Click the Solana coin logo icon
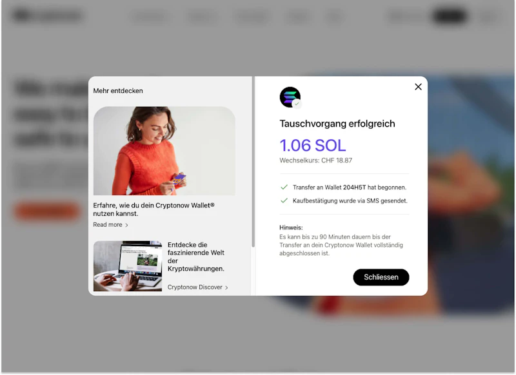516x375 pixels. pyautogui.click(x=290, y=97)
